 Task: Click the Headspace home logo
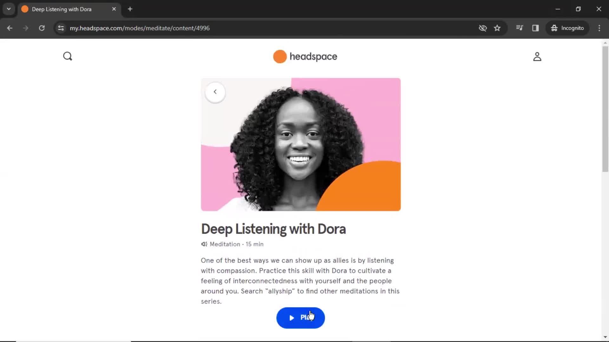304,56
